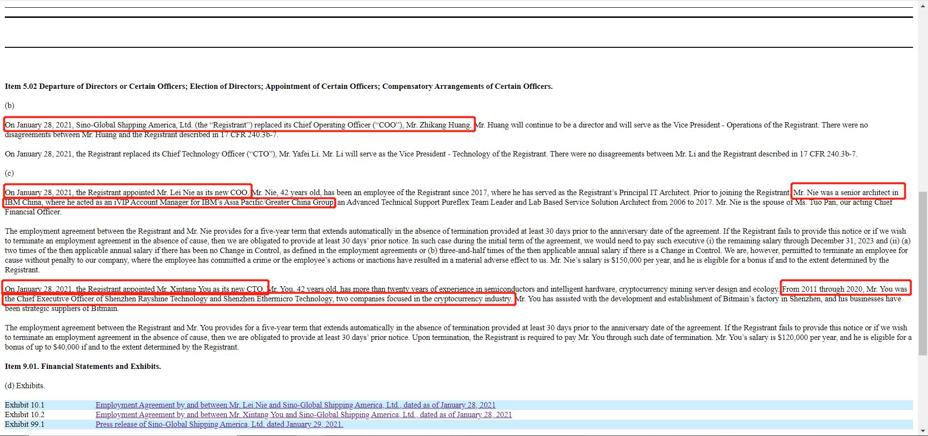Click the "(d) Exhibits." text
The image size is (928, 436).
(25, 386)
